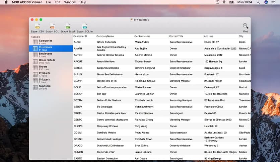280x162 pixels.
Task: Click the Cerrito 333 address cell
Action: pos(210,113)
